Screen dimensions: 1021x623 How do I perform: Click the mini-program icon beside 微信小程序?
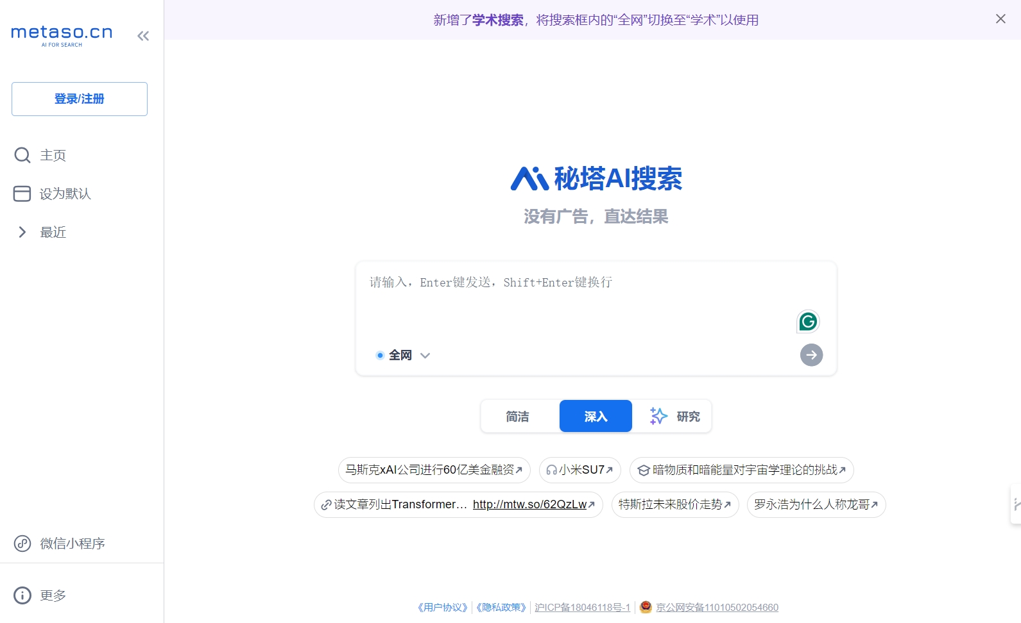(22, 544)
